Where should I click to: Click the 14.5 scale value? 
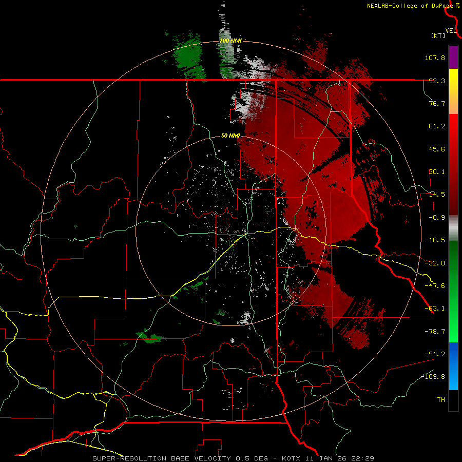point(437,195)
